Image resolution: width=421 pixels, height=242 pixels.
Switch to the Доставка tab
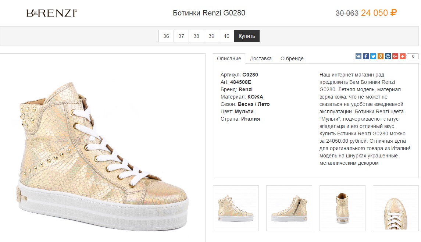261,58
